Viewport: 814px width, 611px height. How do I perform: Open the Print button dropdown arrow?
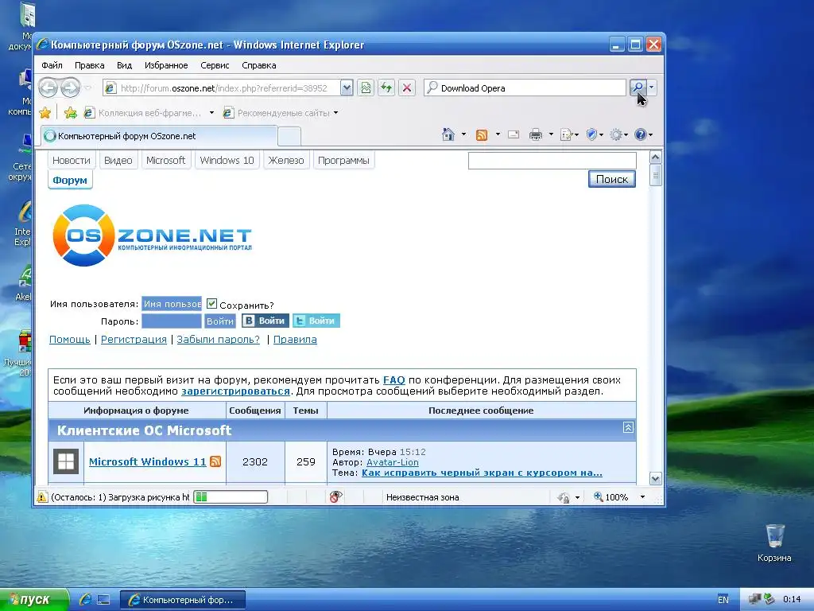coord(551,134)
